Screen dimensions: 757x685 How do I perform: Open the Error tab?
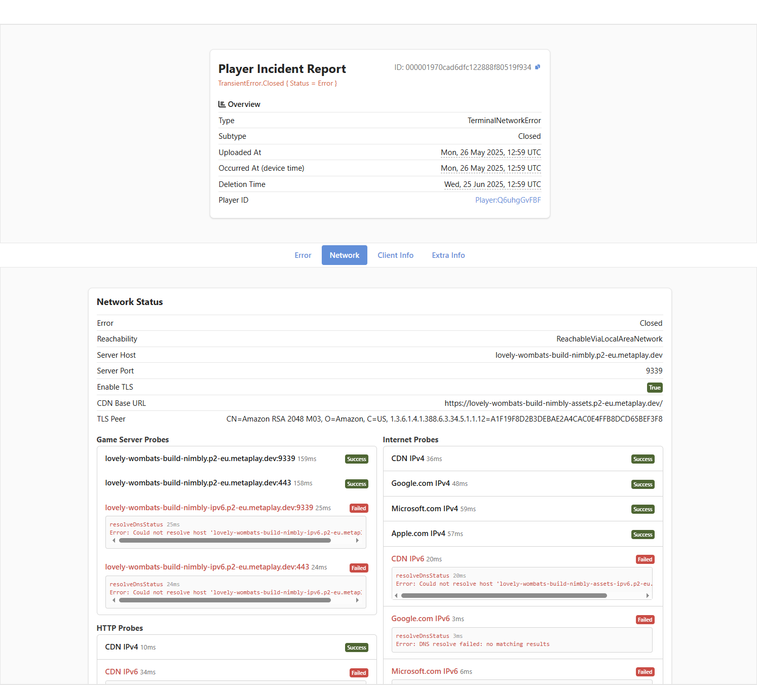coord(303,255)
